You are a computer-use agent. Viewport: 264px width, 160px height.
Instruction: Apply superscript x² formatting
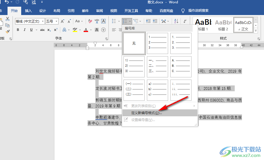[56, 30]
